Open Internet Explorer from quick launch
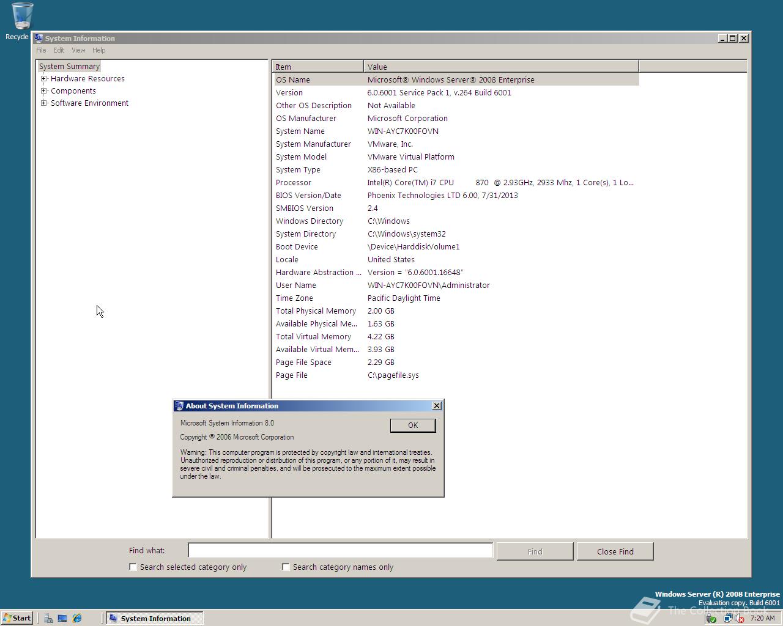Image resolution: width=783 pixels, height=626 pixels. 77,618
